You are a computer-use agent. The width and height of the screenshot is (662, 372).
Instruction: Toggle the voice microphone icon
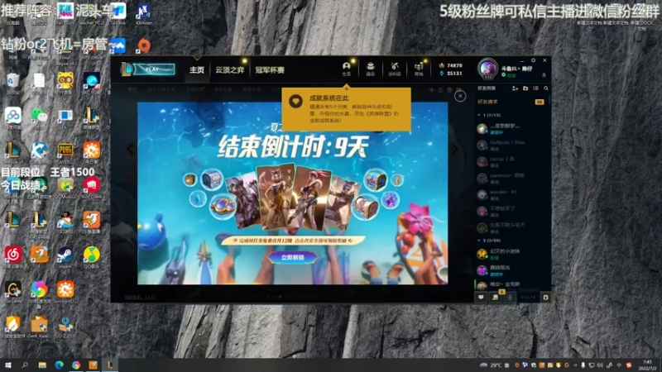tap(510, 298)
